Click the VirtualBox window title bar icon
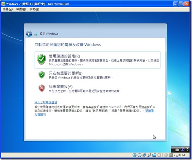This screenshot has width=192, height=160. click(3, 4)
